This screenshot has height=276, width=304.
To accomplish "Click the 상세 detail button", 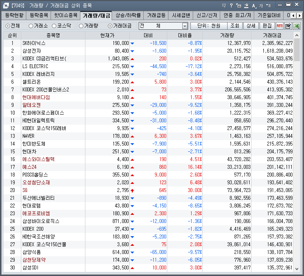I will pos(251,26).
